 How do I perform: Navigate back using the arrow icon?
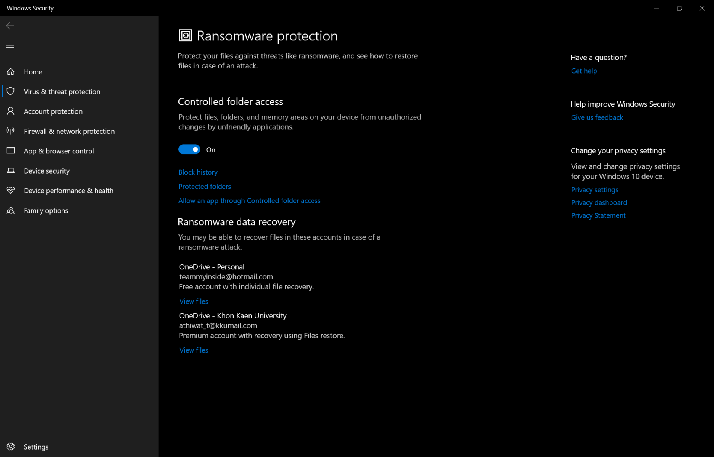coord(10,26)
